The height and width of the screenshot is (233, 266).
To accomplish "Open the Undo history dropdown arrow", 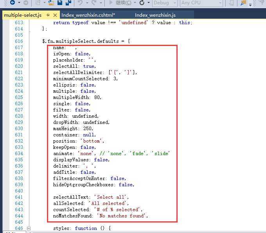I will [x=87, y=3].
